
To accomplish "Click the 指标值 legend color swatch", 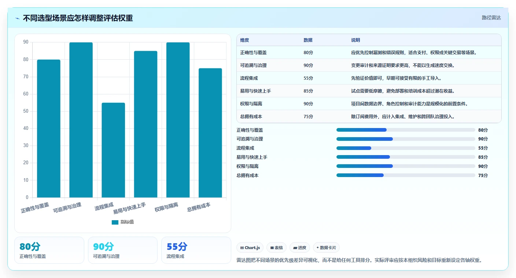I will click(x=115, y=222).
